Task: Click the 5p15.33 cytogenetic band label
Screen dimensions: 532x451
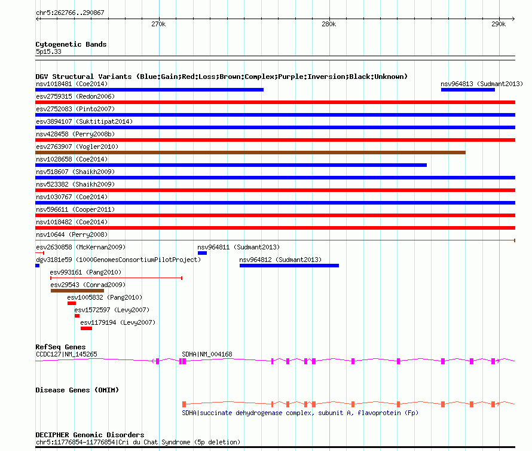Action: point(48,52)
